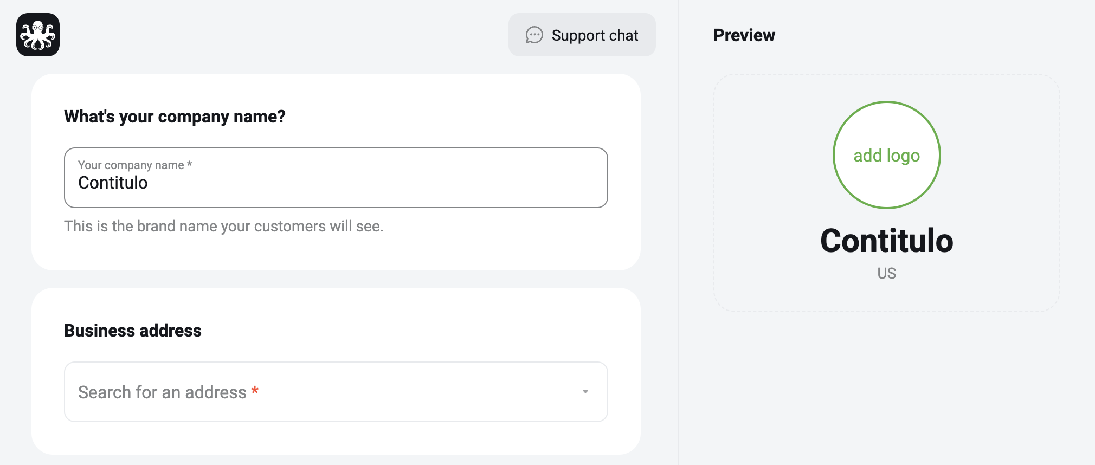The height and width of the screenshot is (465, 1095).
Task: Click "Search for an address" placeholder text
Action: pos(162,392)
